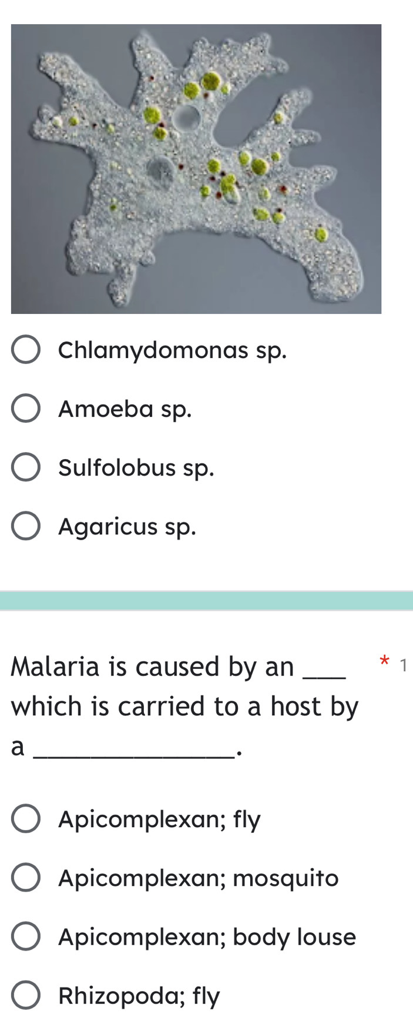Click the 'Sulfolobus sp.' option label
The height and width of the screenshot is (1024, 413).
pos(136,468)
